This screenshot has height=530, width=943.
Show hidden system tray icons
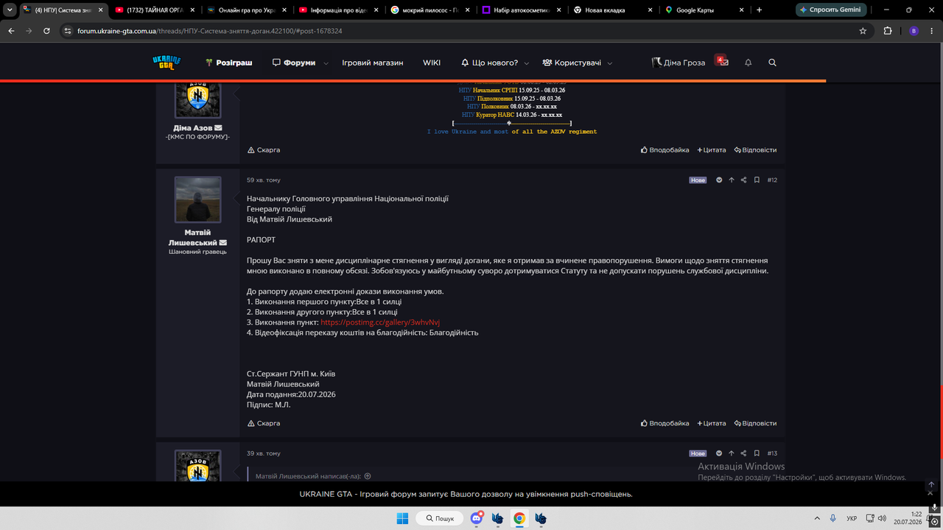(x=816, y=518)
